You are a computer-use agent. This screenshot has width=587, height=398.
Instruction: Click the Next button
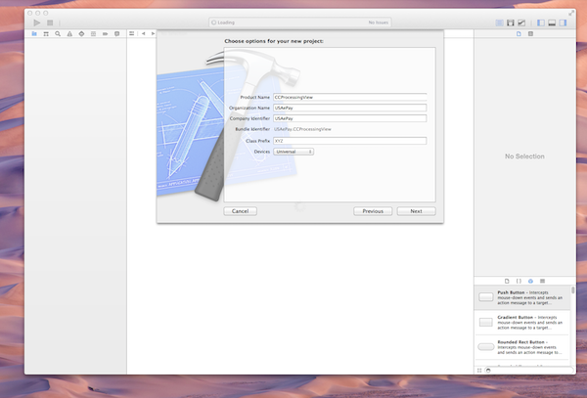(x=416, y=210)
